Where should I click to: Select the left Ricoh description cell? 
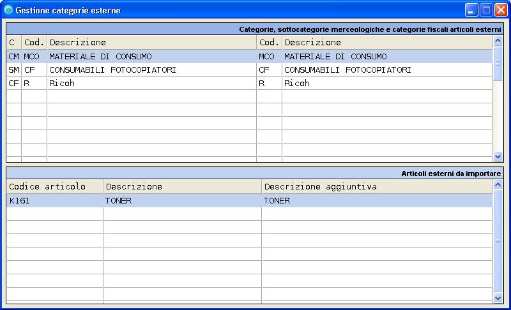[152, 84]
